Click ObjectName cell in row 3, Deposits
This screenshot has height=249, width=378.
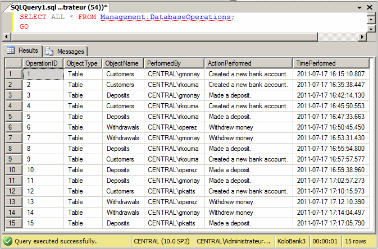coord(123,95)
